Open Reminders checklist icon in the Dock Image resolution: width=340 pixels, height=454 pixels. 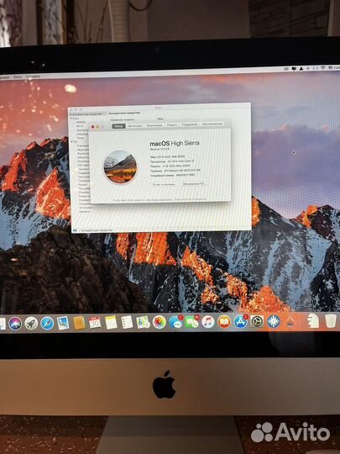(x=127, y=322)
